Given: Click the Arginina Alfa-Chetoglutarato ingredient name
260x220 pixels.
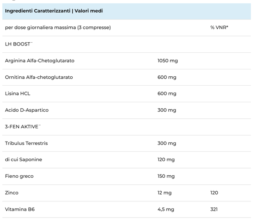Looking at the screenshot, I should 39,60.
